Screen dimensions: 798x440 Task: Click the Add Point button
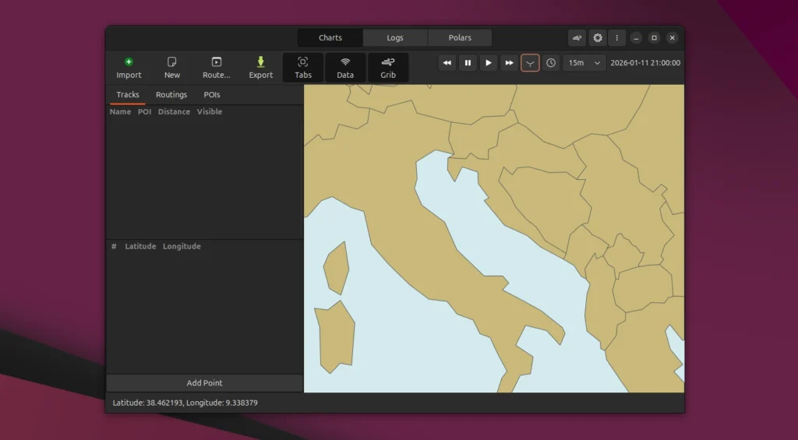[x=204, y=383]
